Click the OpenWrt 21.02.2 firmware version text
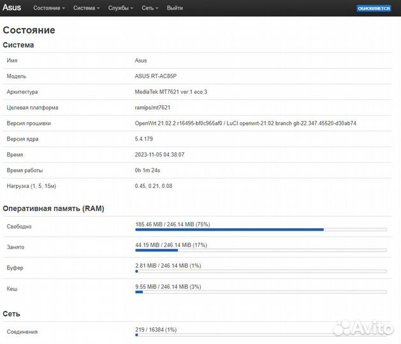The image size is (401, 344). pyautogui.click(x=245, y=123)
